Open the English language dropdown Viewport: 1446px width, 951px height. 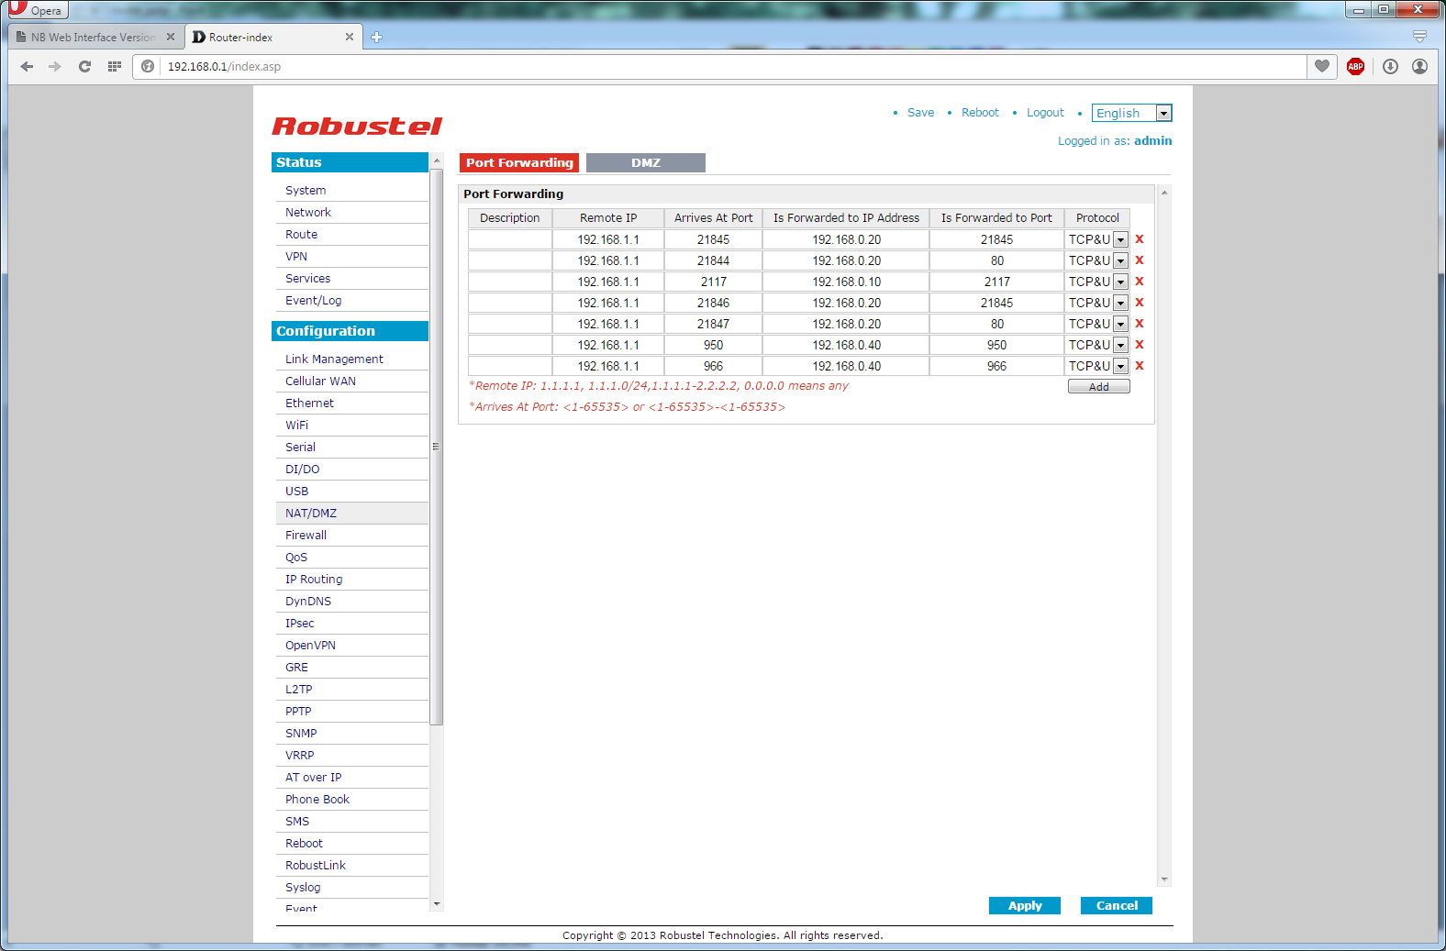[1131, 113]
